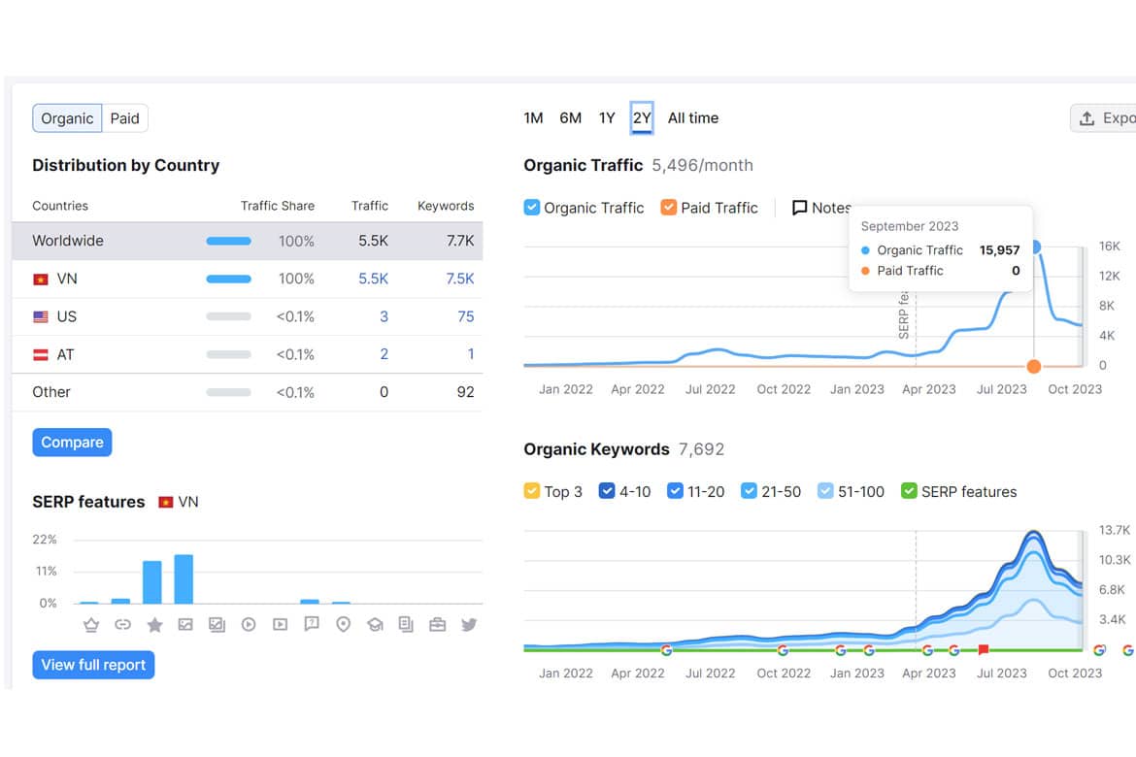Switch to the Paid tab
Screen dimensions: 1136x757
pos(124,118)
